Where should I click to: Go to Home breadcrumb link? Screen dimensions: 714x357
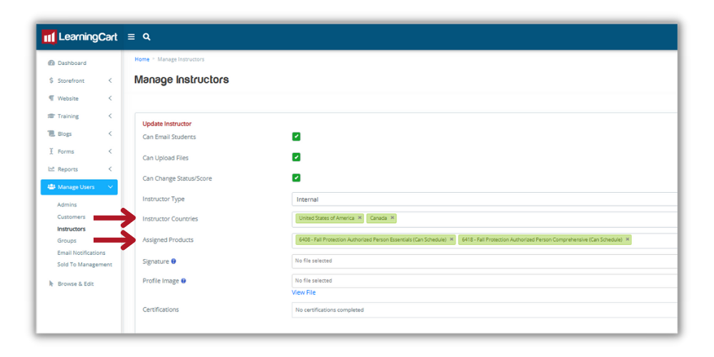tap(141, 59)
